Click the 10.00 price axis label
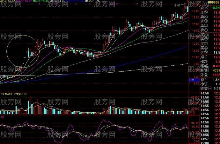Screen dimensions: 220x144 tap(196, 57)
